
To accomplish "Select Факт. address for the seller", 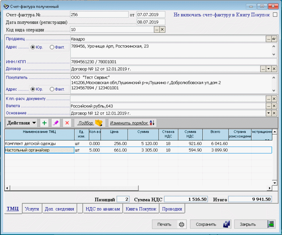I will click(52, 47).
